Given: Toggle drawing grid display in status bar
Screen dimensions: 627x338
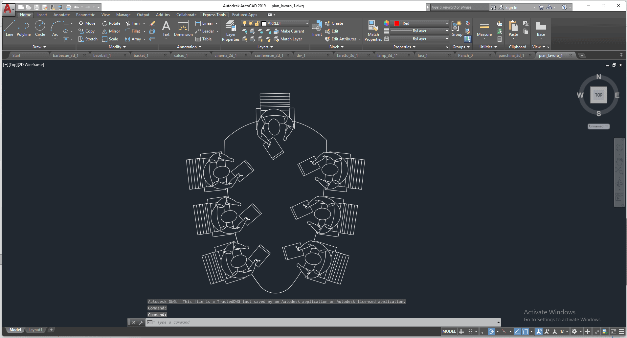Looking at the screenshot, I should pyautogui.click(x=461, y=331).
